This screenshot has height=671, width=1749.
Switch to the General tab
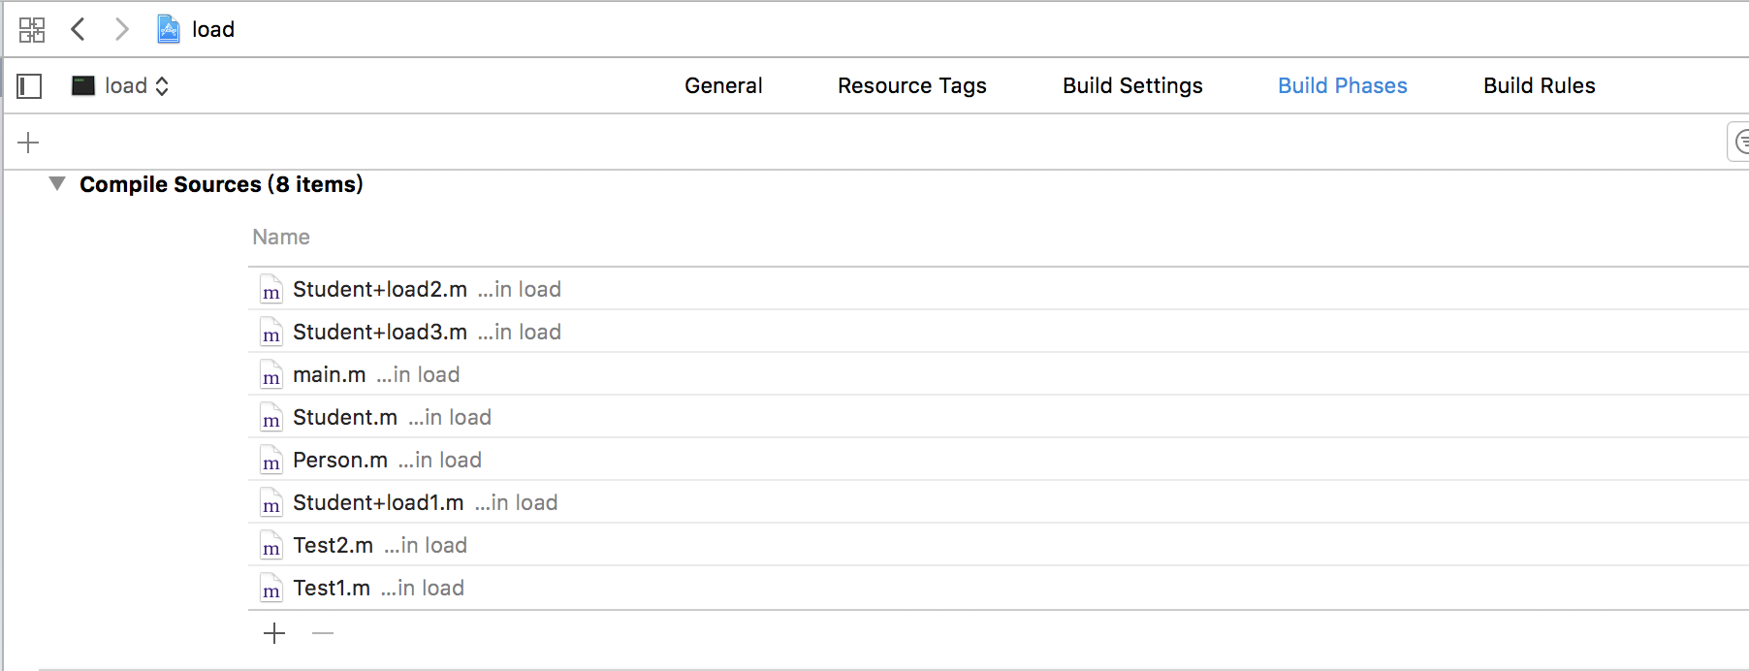coord(723,86)
